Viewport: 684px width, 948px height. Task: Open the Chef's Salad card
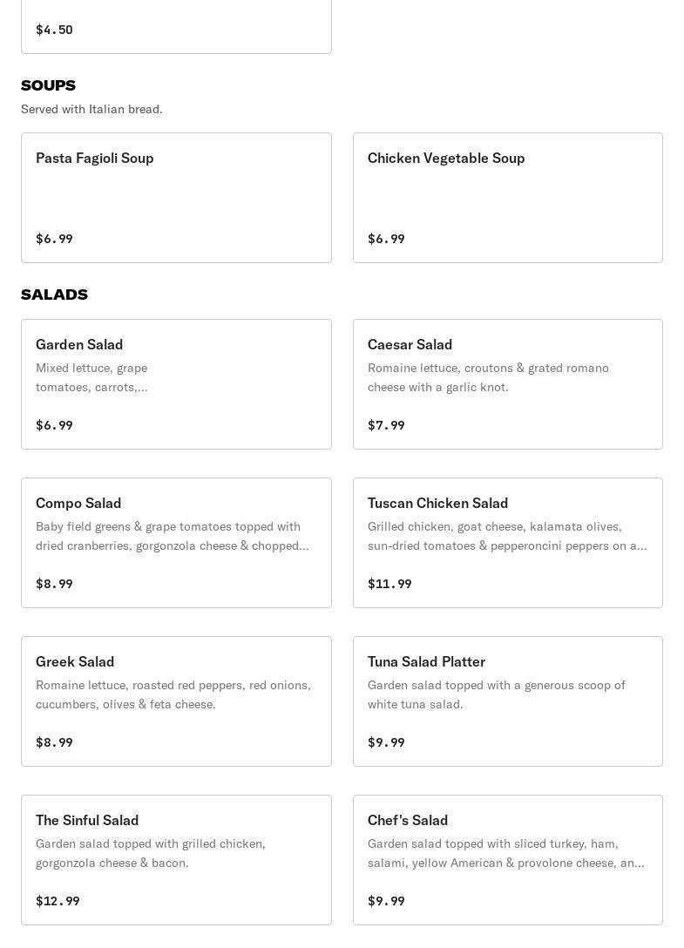click(507, 860)
